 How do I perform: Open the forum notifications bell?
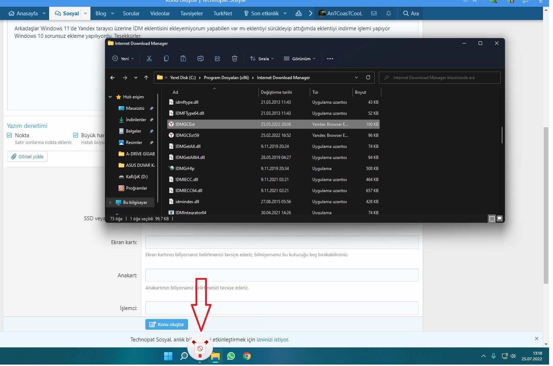388,14
